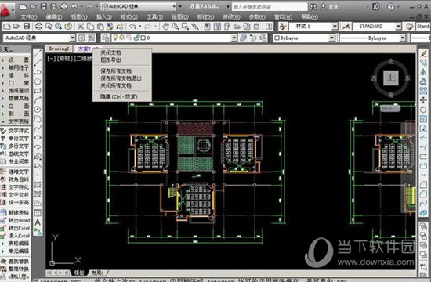Toggle layer freeze sun icon
431x282 pixels.
tap(121, 38)
